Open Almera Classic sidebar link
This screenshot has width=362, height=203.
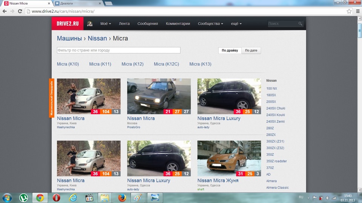click(277, 188)
